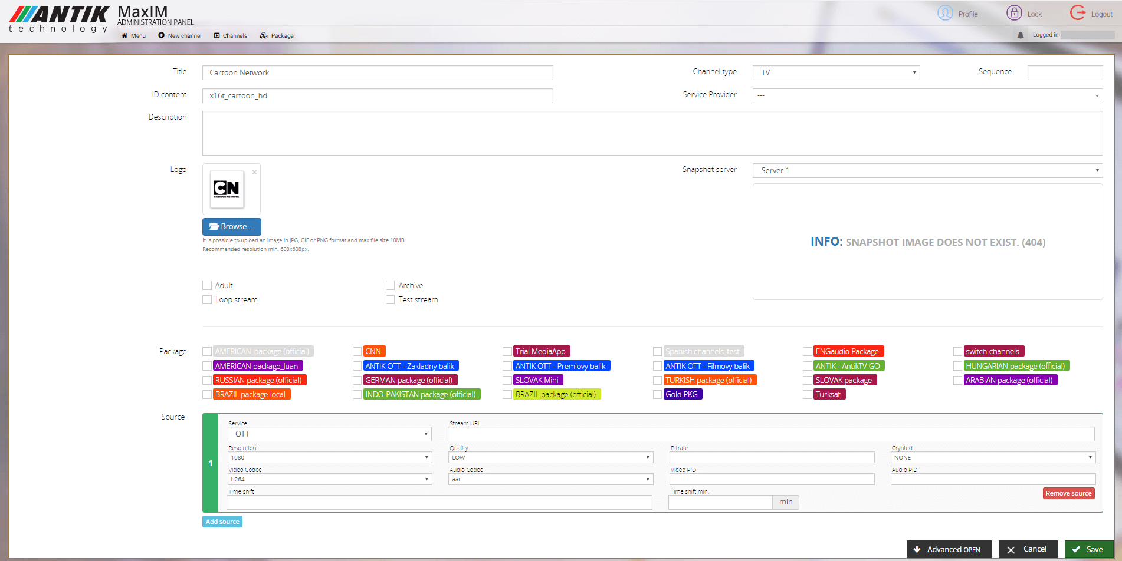Open the Advanced OPEN panel
This screenshot has width=1122, height=561.
point(949,549)
